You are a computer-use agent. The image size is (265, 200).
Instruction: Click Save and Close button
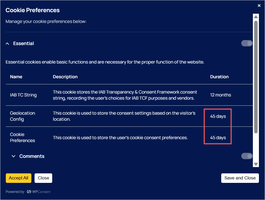pos(240,178)
